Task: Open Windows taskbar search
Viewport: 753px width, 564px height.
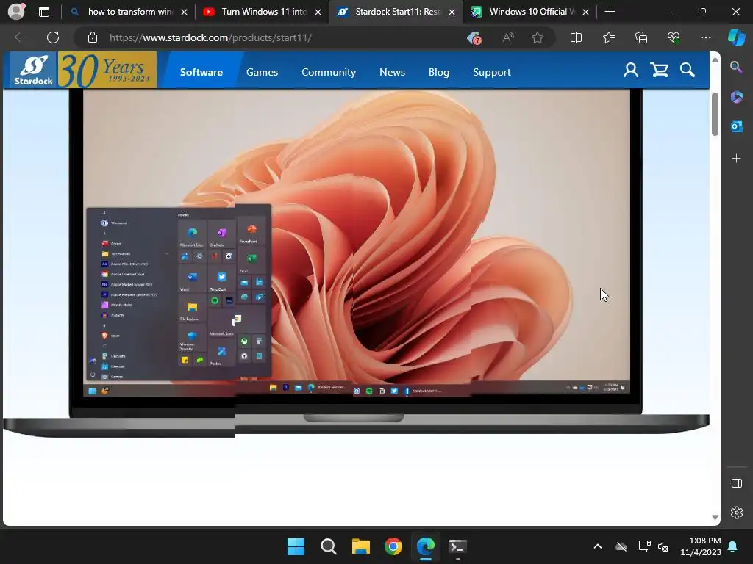Action: point(329,546)
